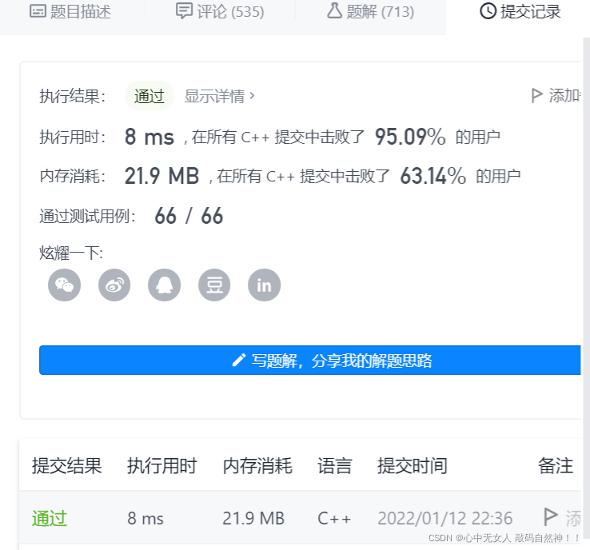Click the 备注 column header
Image resolution: width=590 pixels, height=550 pixels.
pyautogui.click(x=556, y=466)
